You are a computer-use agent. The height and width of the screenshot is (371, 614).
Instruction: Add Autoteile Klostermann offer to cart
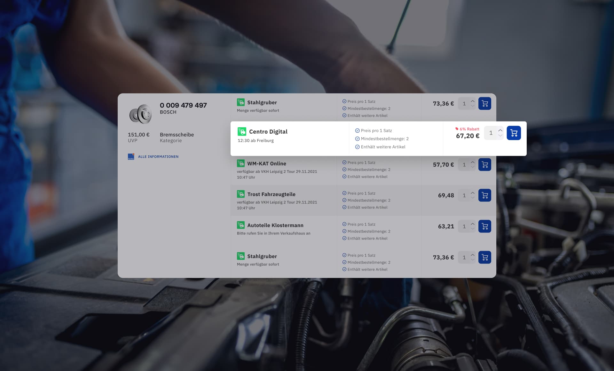click(484, 226)
